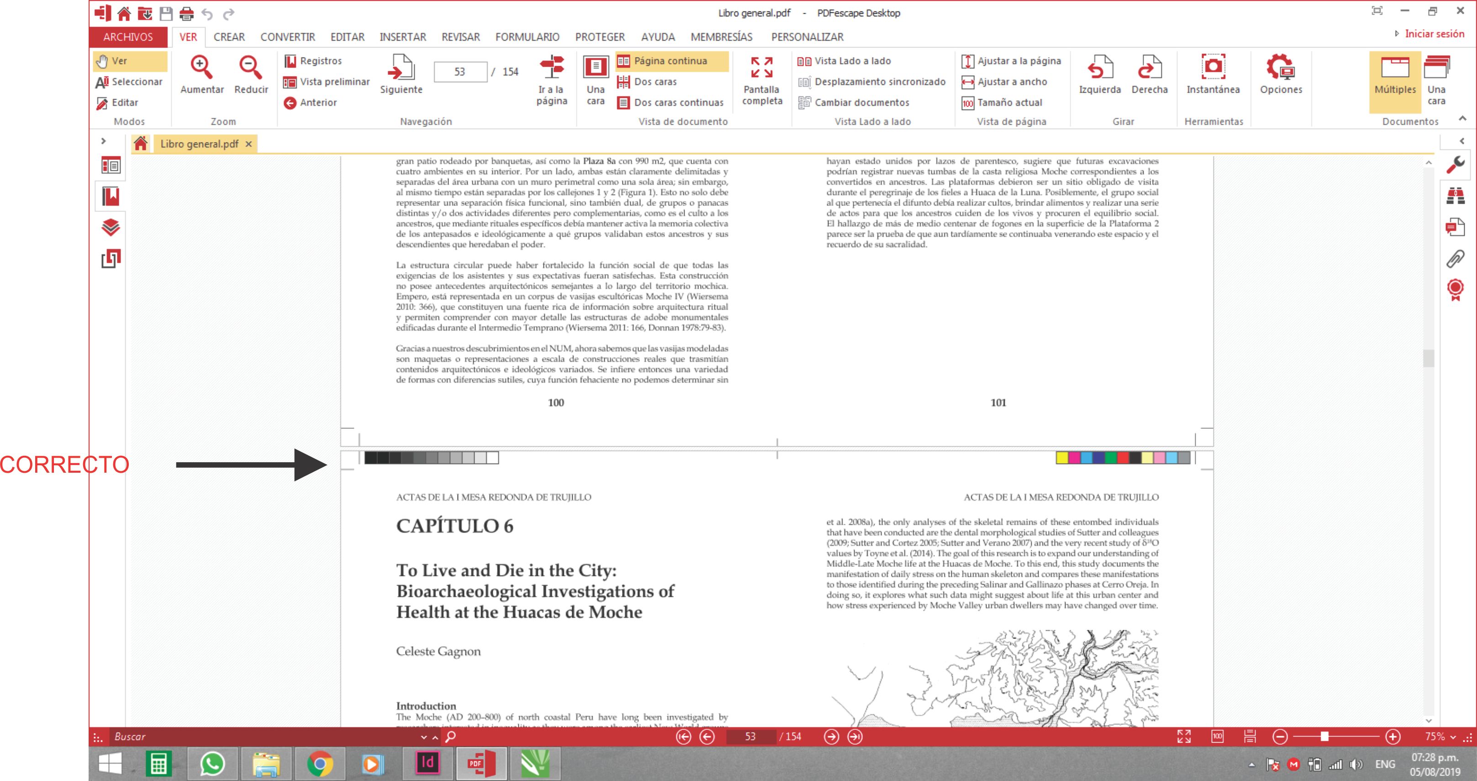Open the binoculars search panel

(x=1455, y=195)
